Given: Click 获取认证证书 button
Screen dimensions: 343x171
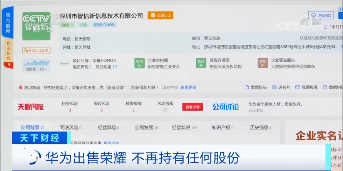Looking at the screenshot, I should coord(36,51).
